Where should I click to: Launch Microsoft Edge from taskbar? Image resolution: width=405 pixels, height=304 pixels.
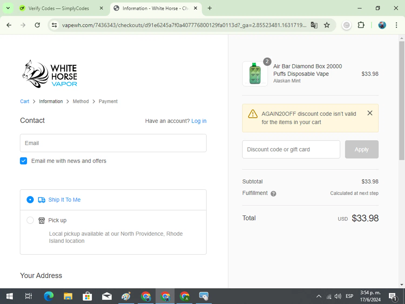click(x=49, y=296)
